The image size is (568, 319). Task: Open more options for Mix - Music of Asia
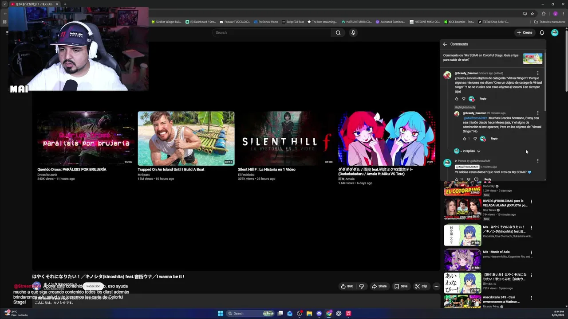point(531,253)
